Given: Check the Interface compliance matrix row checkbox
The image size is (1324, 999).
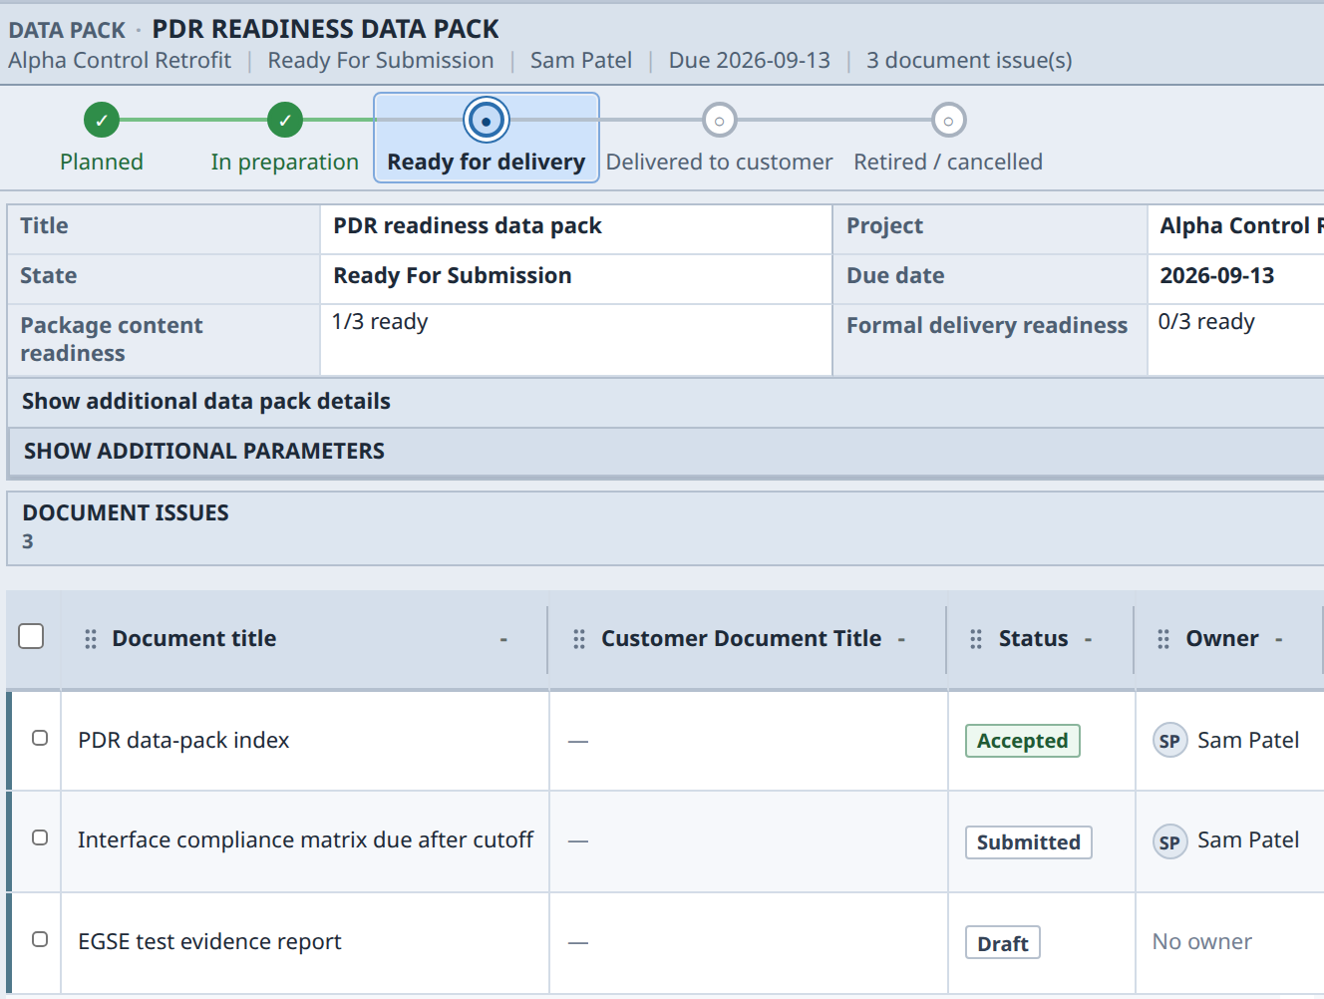Looking at the screenshot, I should point(40,837).
